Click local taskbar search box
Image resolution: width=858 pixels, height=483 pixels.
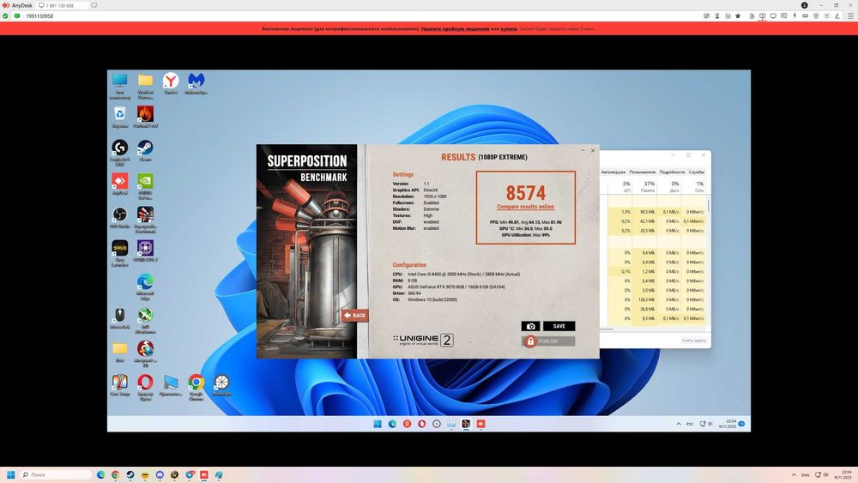tap(55, 474)
